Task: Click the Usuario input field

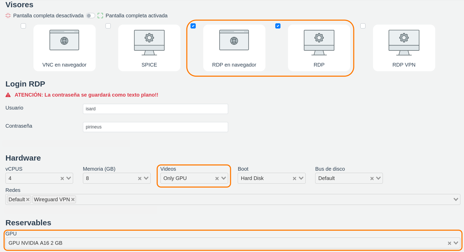Action: [155, 109]
